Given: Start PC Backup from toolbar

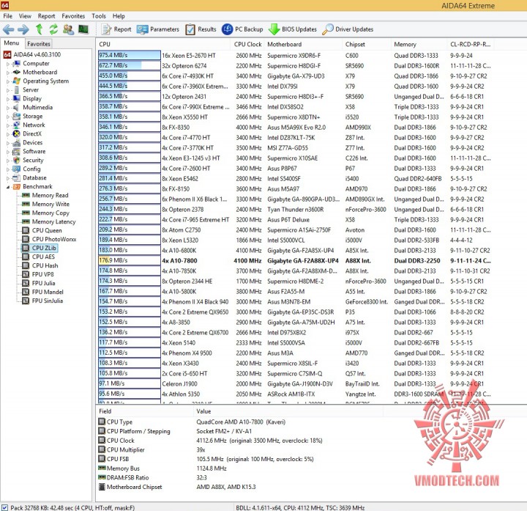Looking at the screenshot, I should point(242,29).
